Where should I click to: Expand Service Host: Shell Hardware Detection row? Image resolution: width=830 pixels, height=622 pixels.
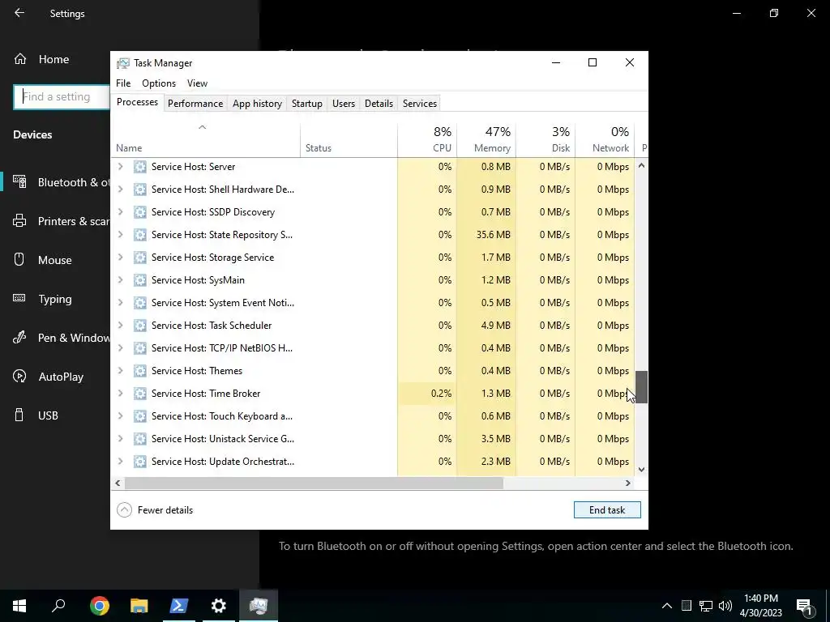click(x=121, y=190)
